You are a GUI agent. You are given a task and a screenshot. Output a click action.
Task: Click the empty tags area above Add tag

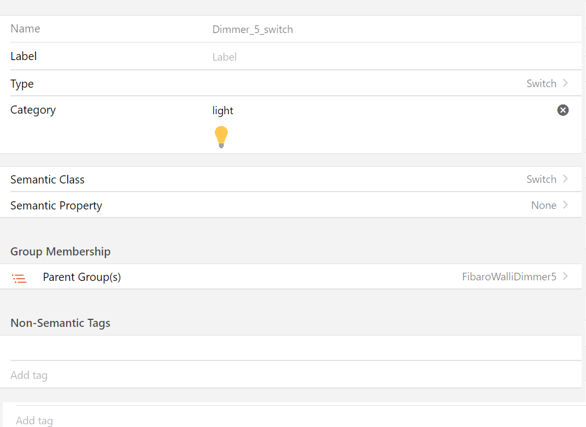pyautogui.click(x=292, y=348)
